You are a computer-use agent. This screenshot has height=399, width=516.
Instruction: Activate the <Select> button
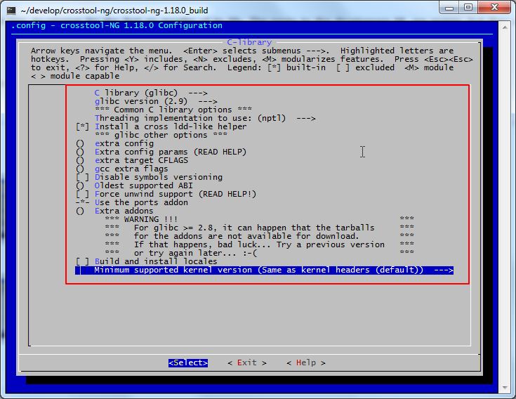(188, 362)
